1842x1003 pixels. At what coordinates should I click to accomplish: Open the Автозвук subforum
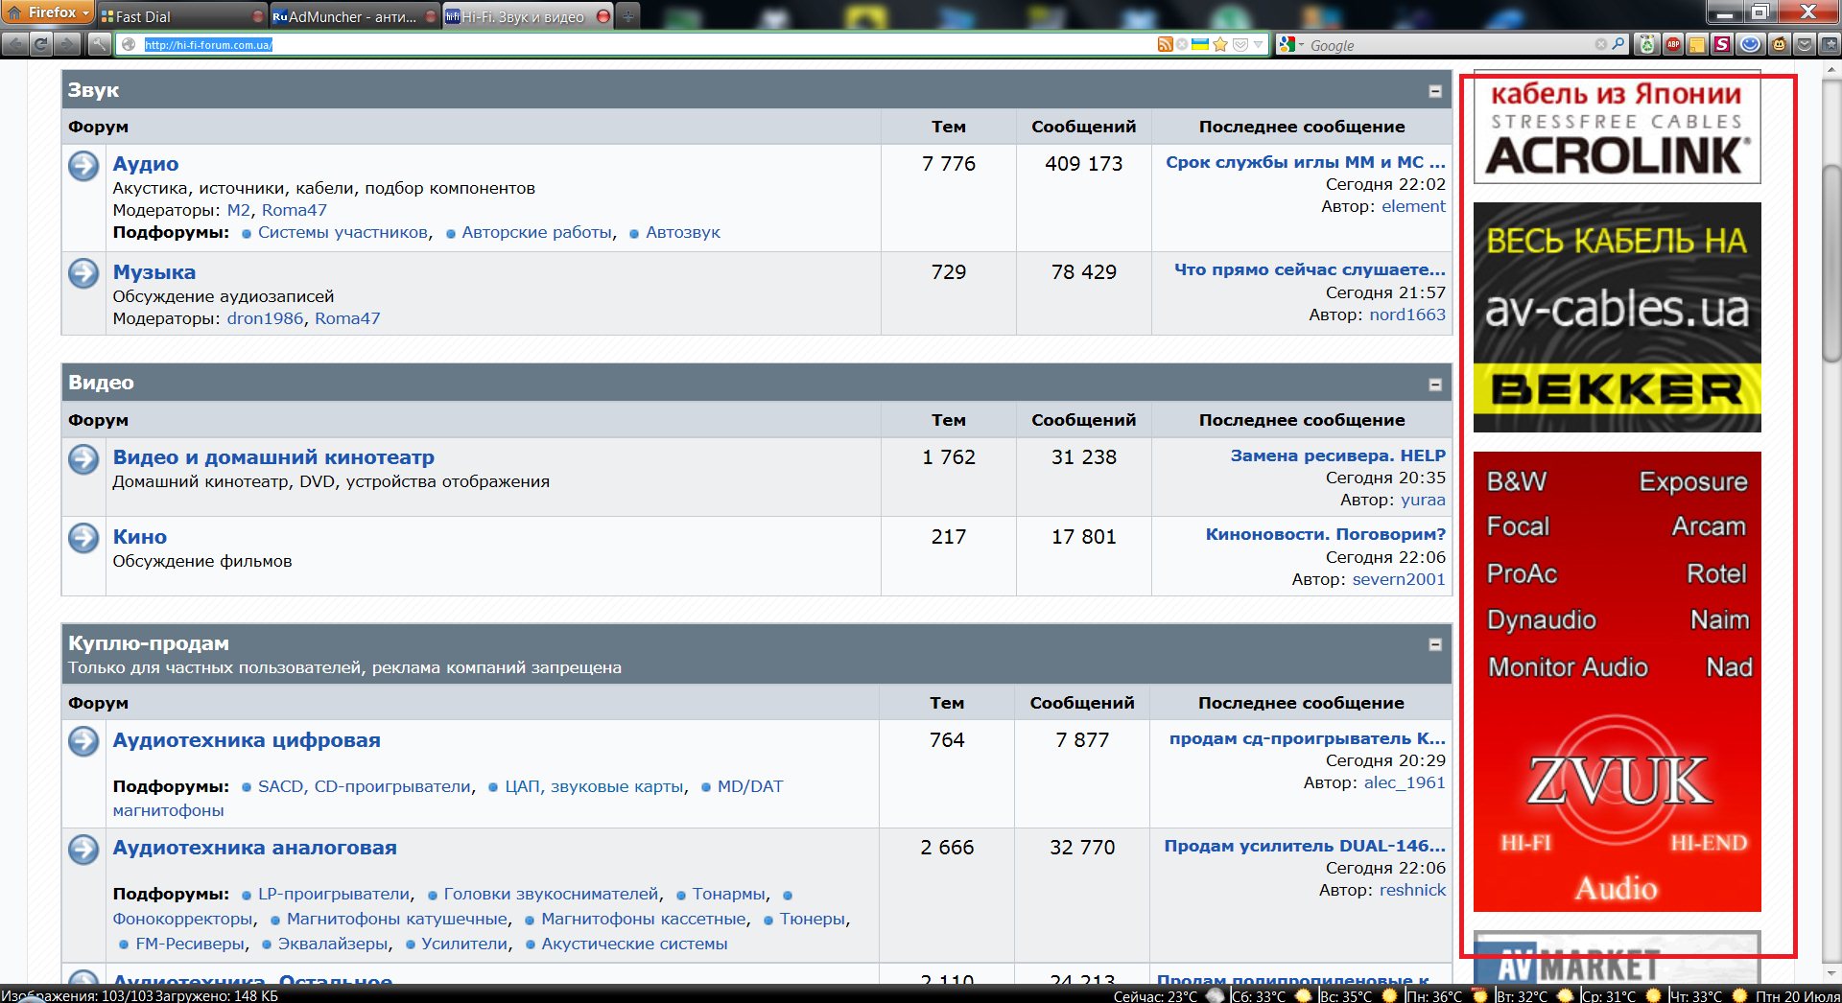click(683, 232)
